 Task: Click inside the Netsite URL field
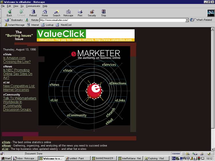(112, 20)
